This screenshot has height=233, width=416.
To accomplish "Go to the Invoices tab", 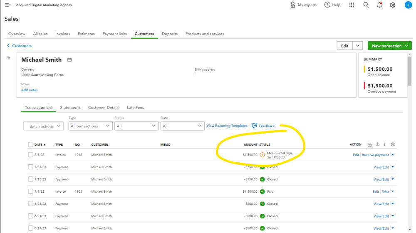I will click(62, 34).
